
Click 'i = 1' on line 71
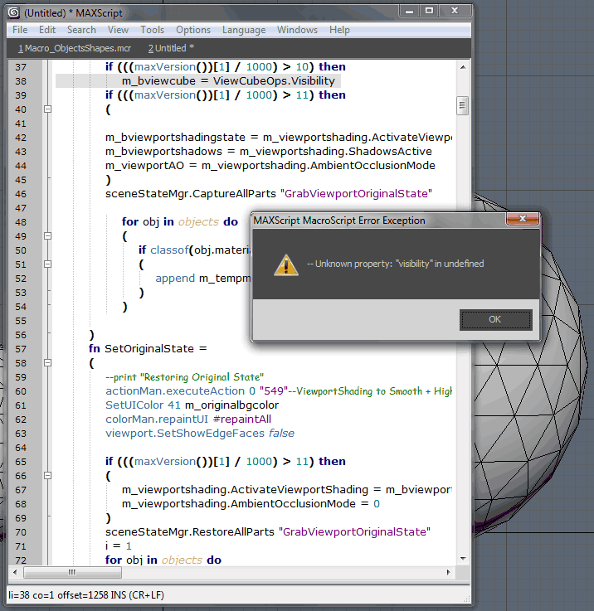click(x=118, y=546)
